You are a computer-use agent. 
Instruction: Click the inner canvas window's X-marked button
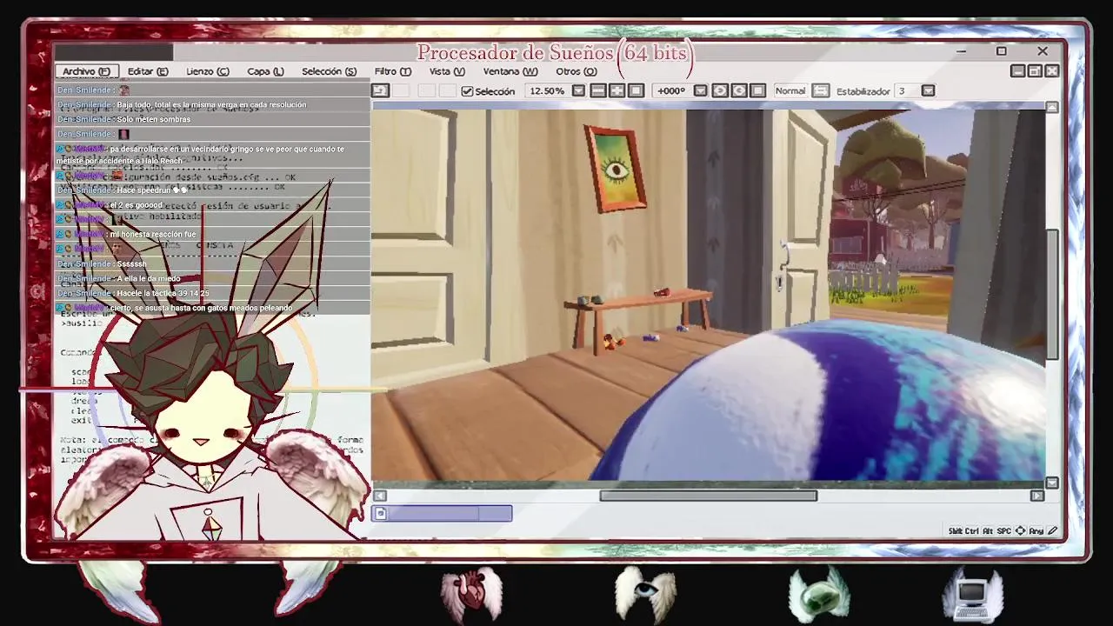1051,71
